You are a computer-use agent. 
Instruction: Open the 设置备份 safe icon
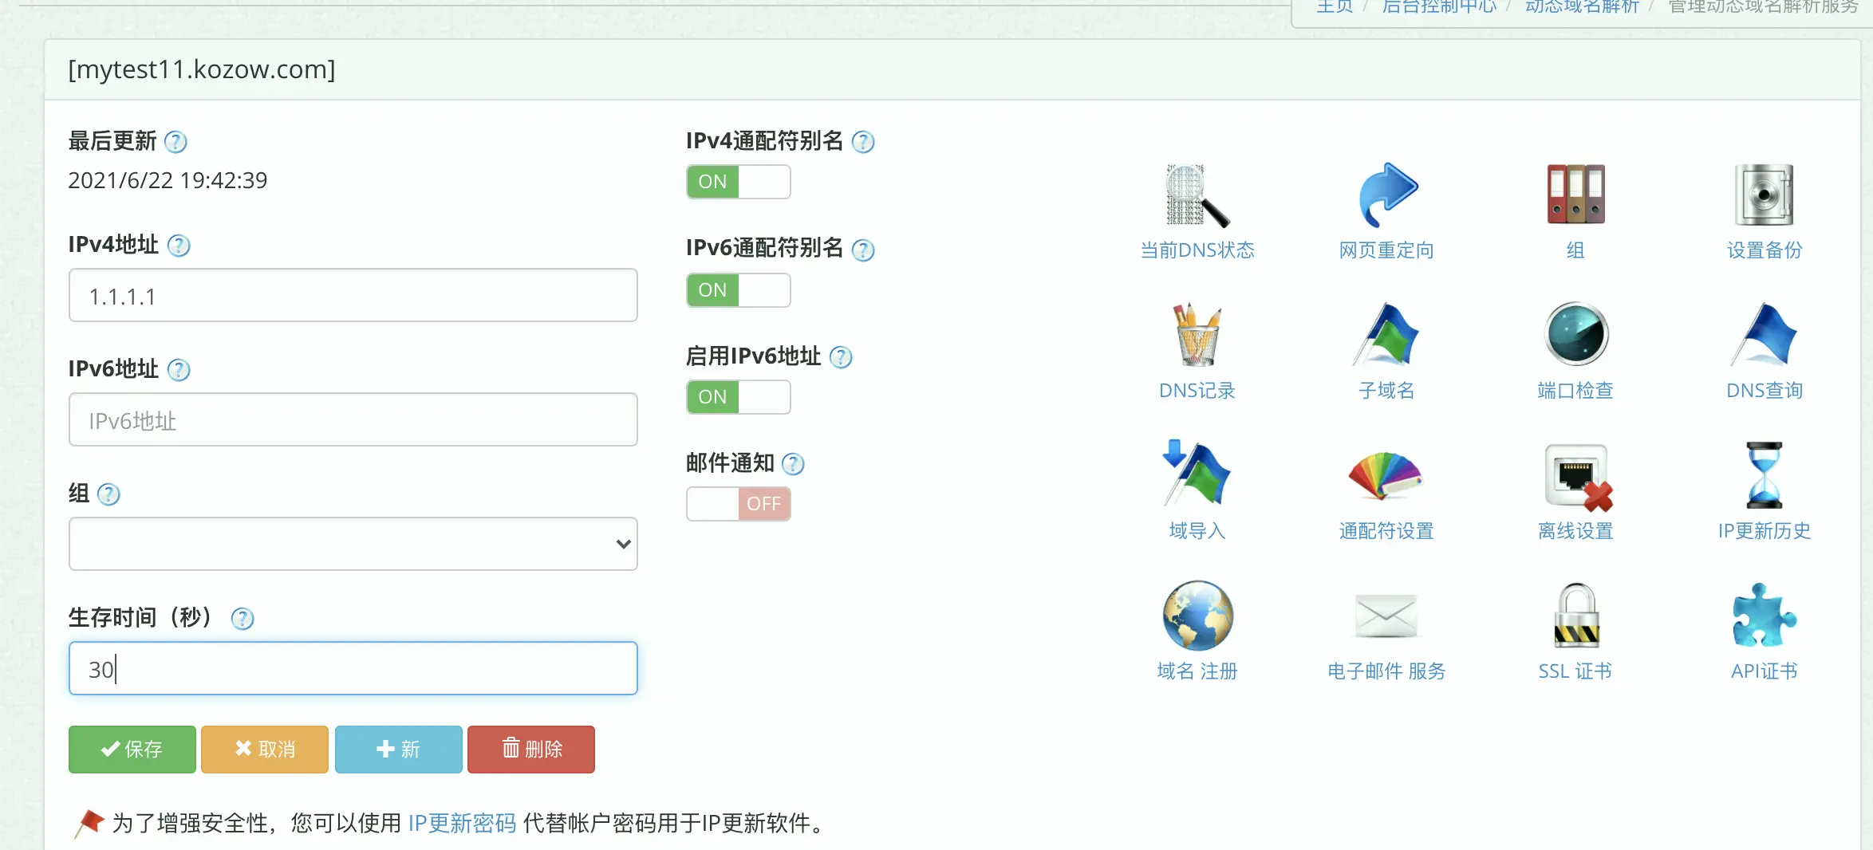[1764, 196]
